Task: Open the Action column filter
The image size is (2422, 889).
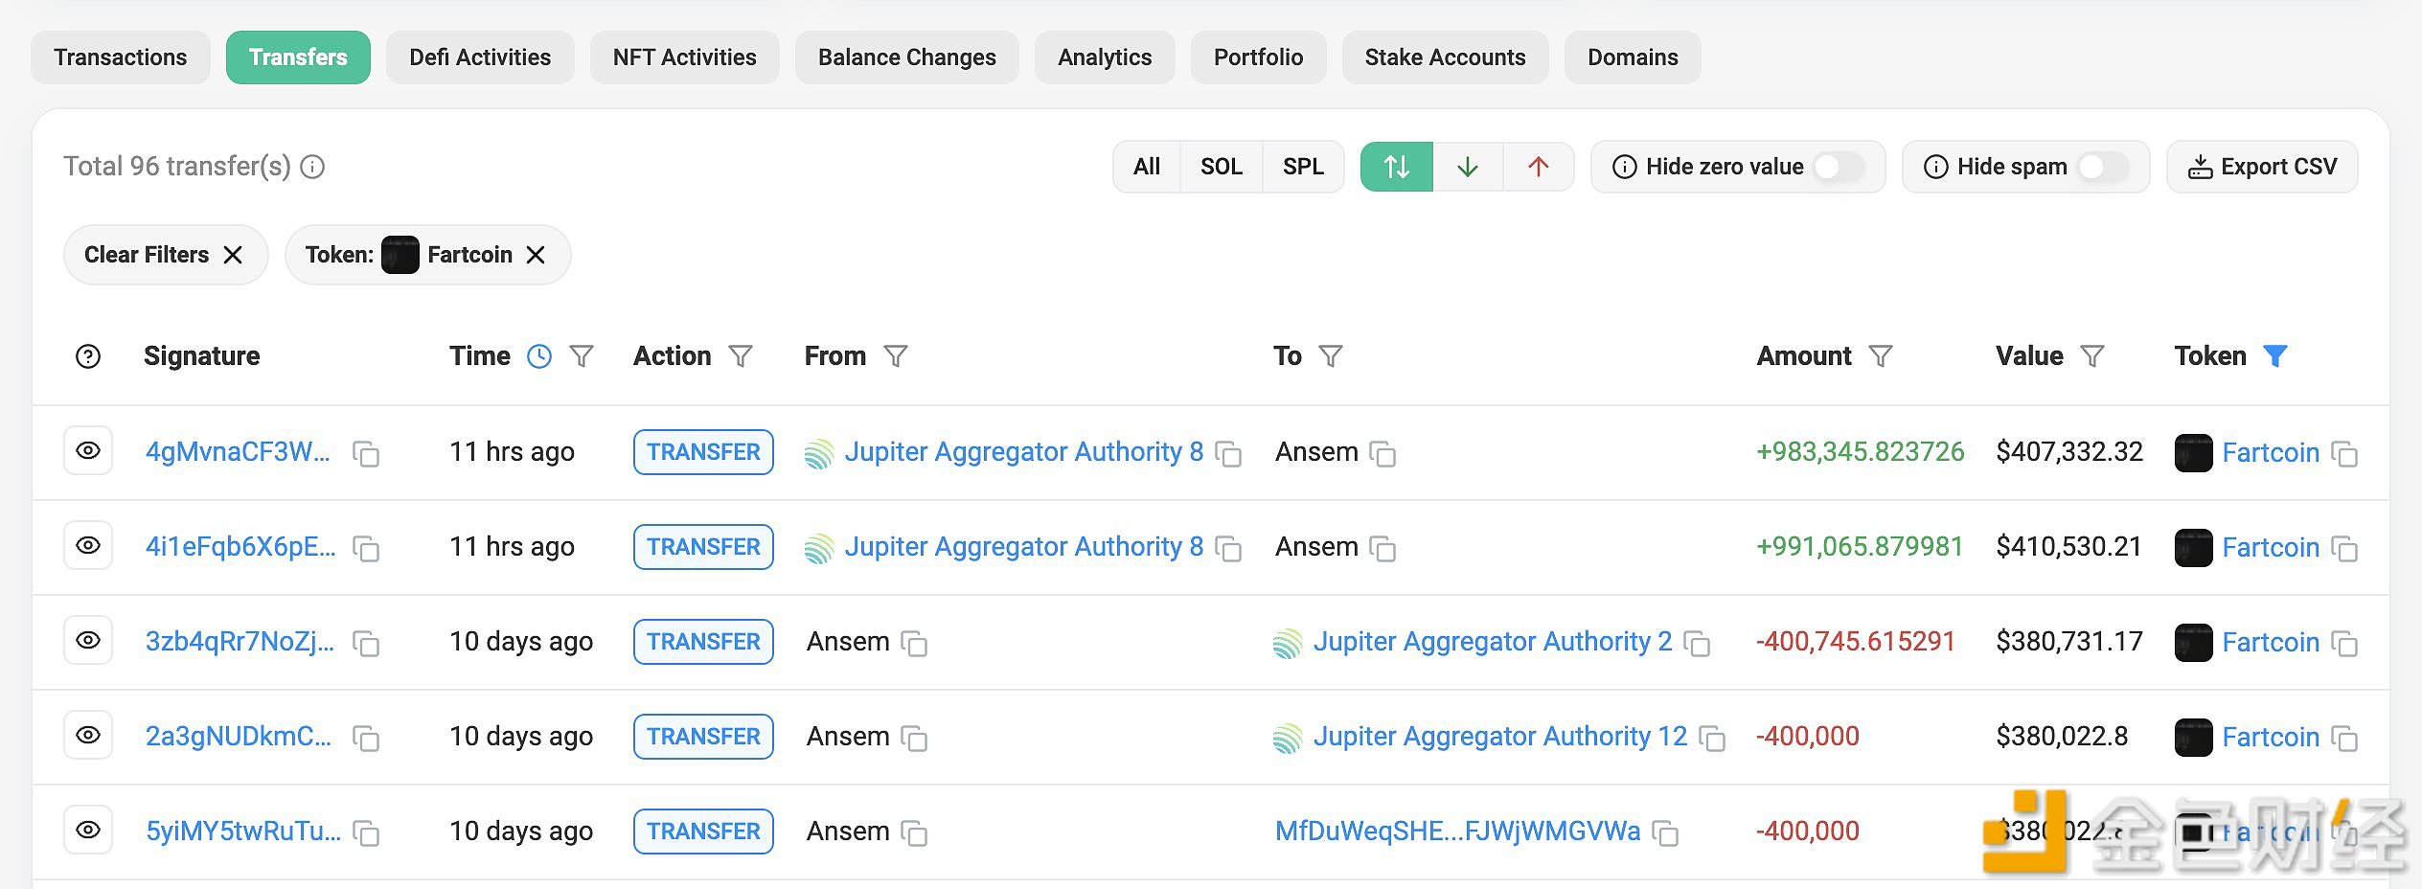Action: pos(741,356)
